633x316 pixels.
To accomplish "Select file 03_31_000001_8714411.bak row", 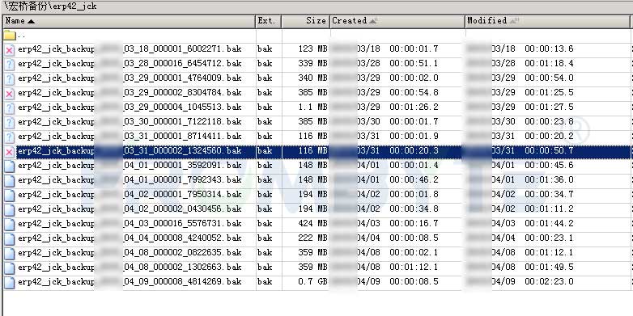I will [x=316, y=137].
